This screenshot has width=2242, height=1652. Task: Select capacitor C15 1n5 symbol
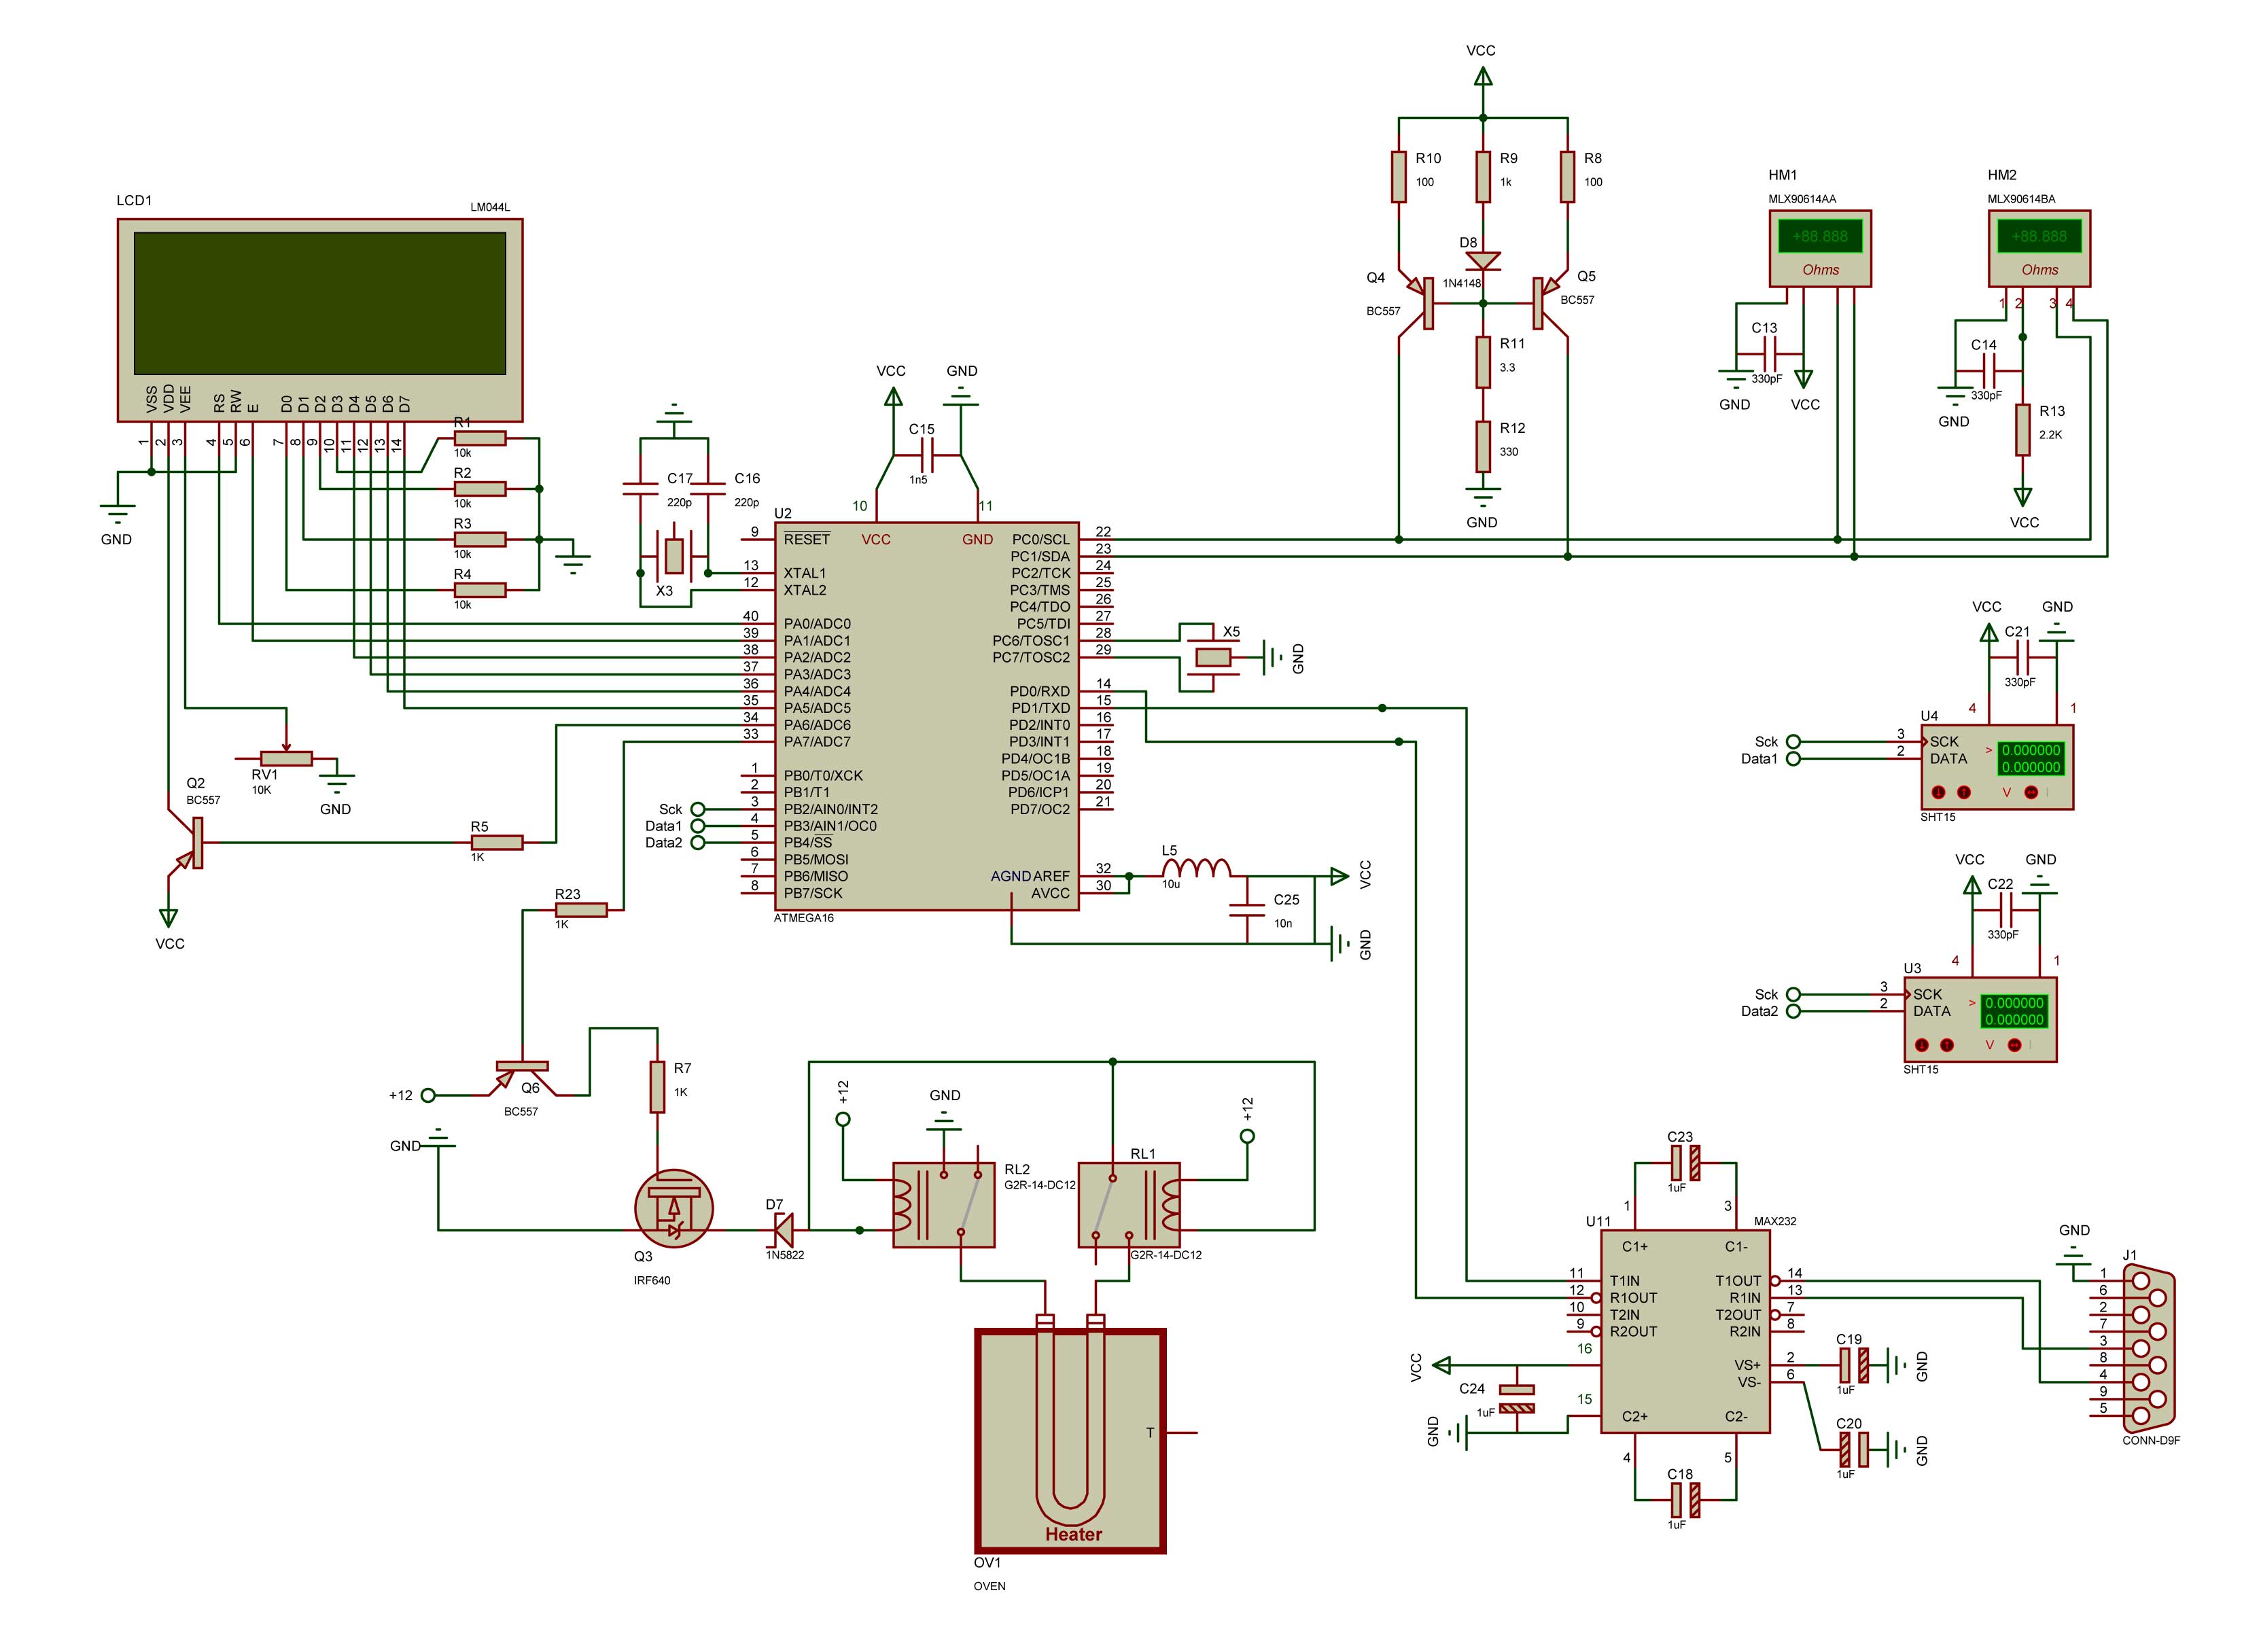click(x=926, y=455)
